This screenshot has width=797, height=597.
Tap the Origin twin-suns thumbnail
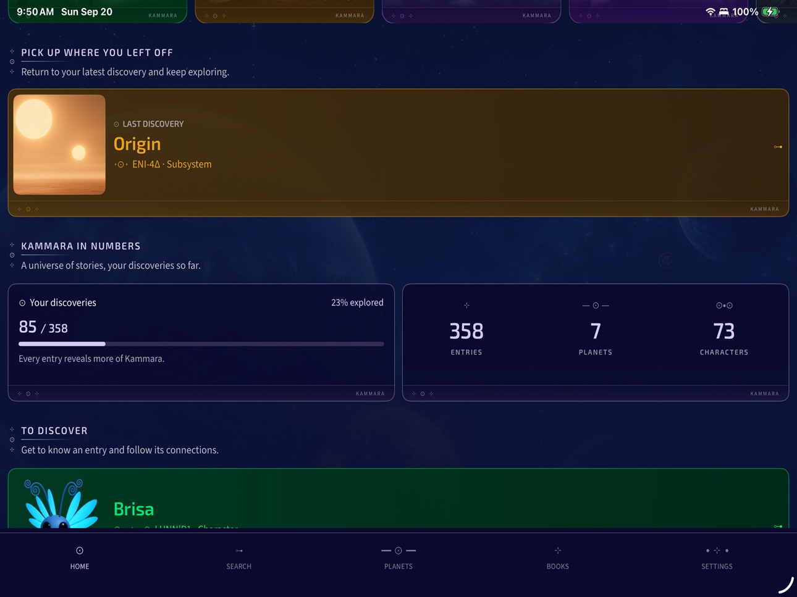(59, 144)
